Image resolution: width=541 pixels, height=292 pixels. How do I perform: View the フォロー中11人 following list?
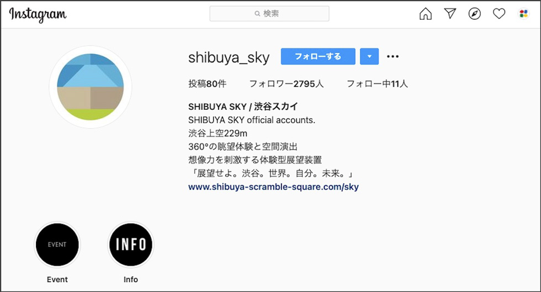[x=377, y=83]
